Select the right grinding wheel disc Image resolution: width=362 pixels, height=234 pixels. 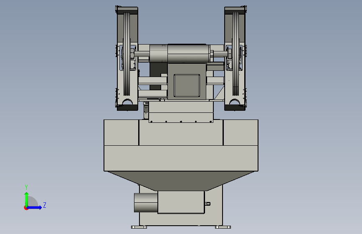coord(235,54)
